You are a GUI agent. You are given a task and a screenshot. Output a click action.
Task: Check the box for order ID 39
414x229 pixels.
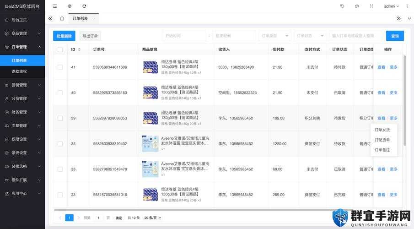tap(60, 118)
